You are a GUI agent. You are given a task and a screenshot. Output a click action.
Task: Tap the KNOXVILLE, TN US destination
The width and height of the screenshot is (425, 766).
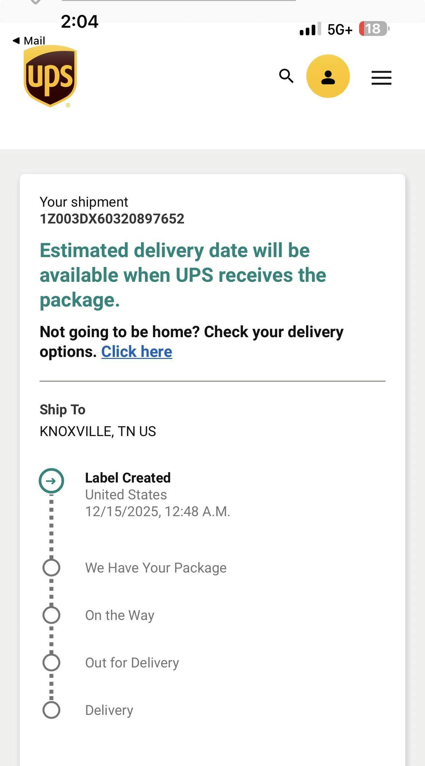(98, 431)
